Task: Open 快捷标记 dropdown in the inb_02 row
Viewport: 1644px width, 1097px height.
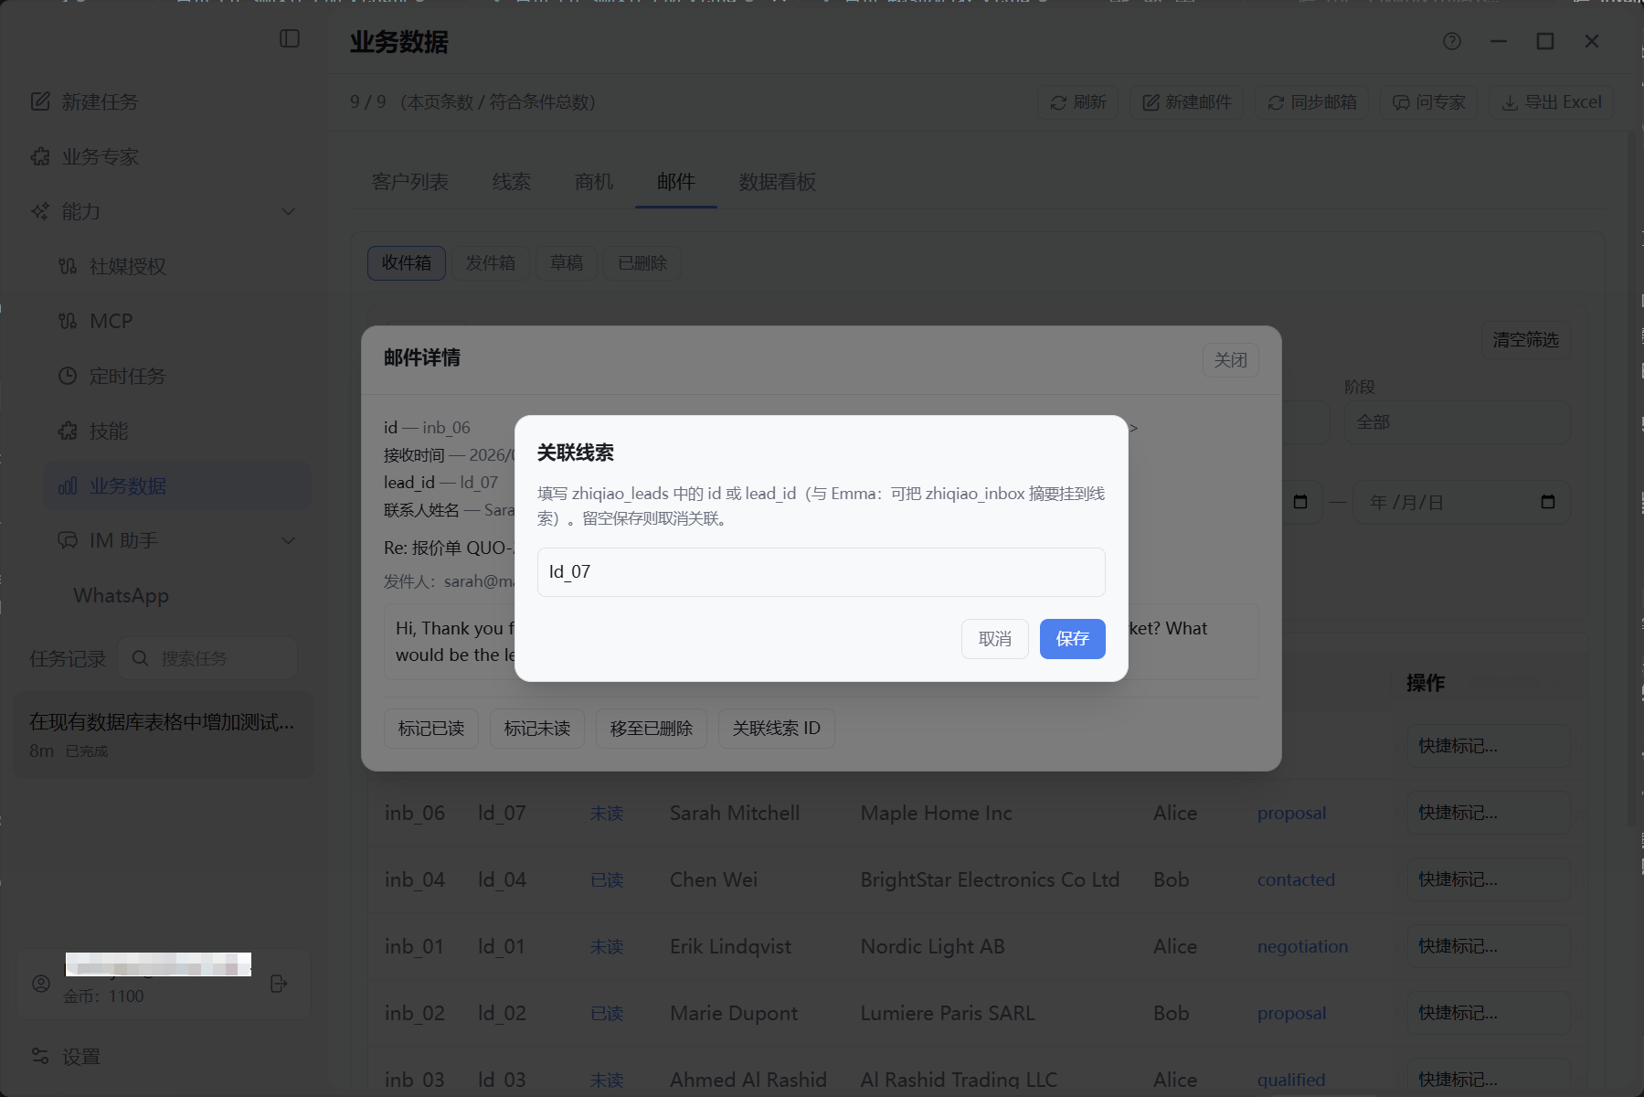Action: pos(1489,1013)
